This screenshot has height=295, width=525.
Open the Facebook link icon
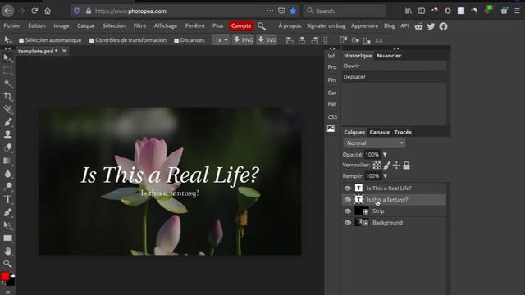[x=443, y=26]
